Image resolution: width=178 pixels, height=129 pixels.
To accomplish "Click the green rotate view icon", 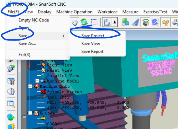I will coord(84,22).
